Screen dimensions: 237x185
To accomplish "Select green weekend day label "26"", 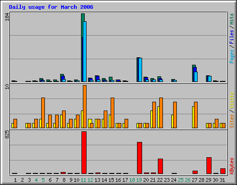I will [187, 180].
